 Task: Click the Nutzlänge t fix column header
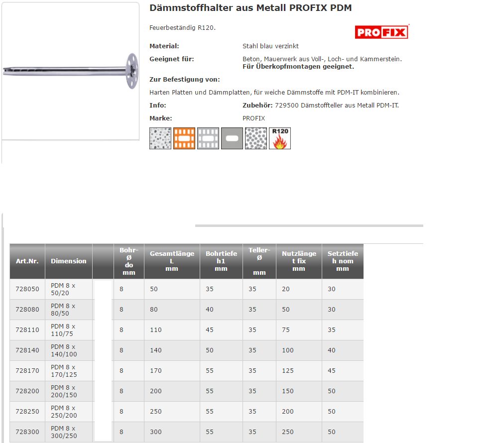click(x=299, y=261)
